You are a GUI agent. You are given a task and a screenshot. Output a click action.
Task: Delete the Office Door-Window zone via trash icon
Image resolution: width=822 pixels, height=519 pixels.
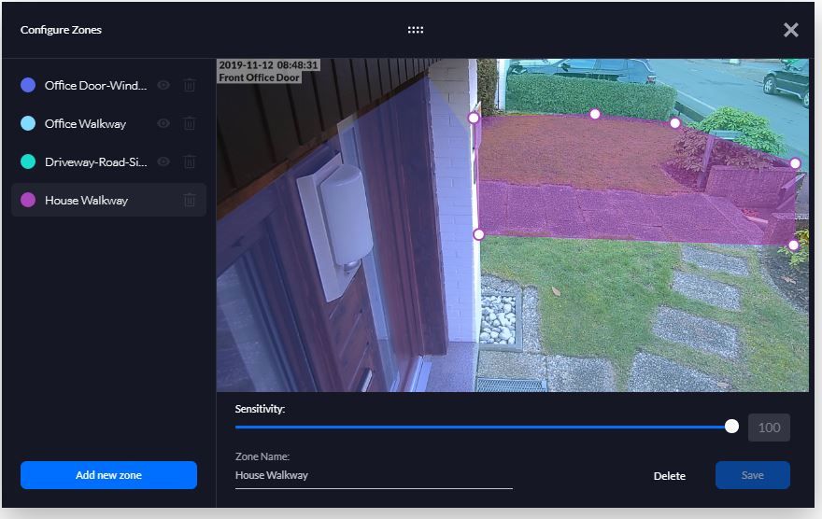pos(190,85)
